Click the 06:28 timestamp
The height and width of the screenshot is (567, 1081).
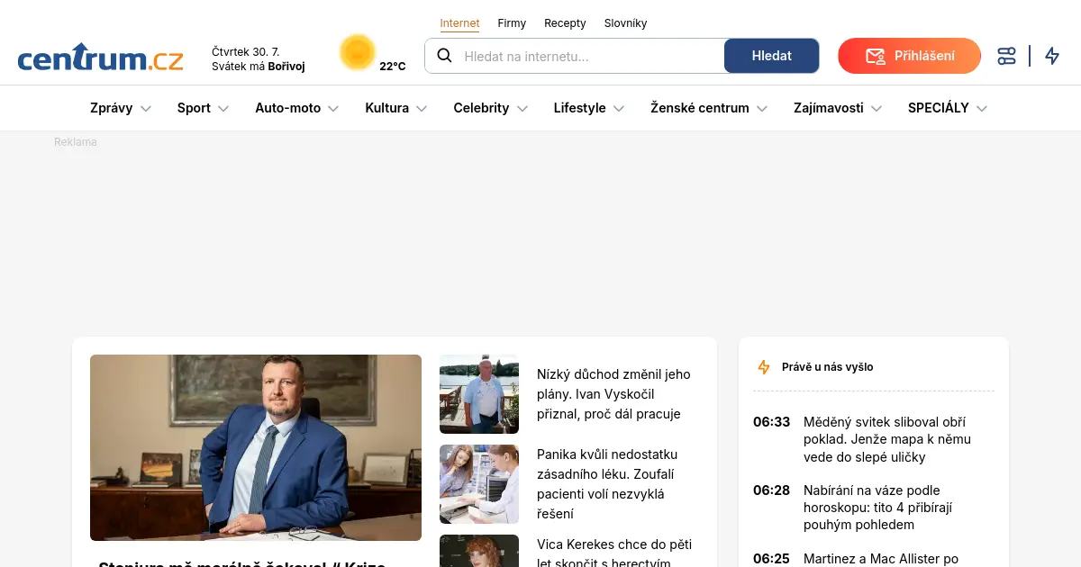tap(771, 490)
